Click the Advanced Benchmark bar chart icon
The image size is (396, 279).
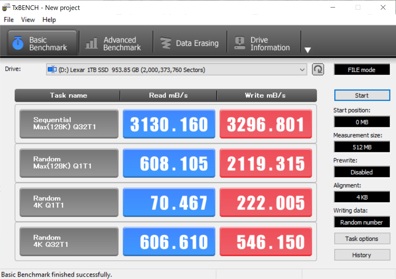pos(92,43)
